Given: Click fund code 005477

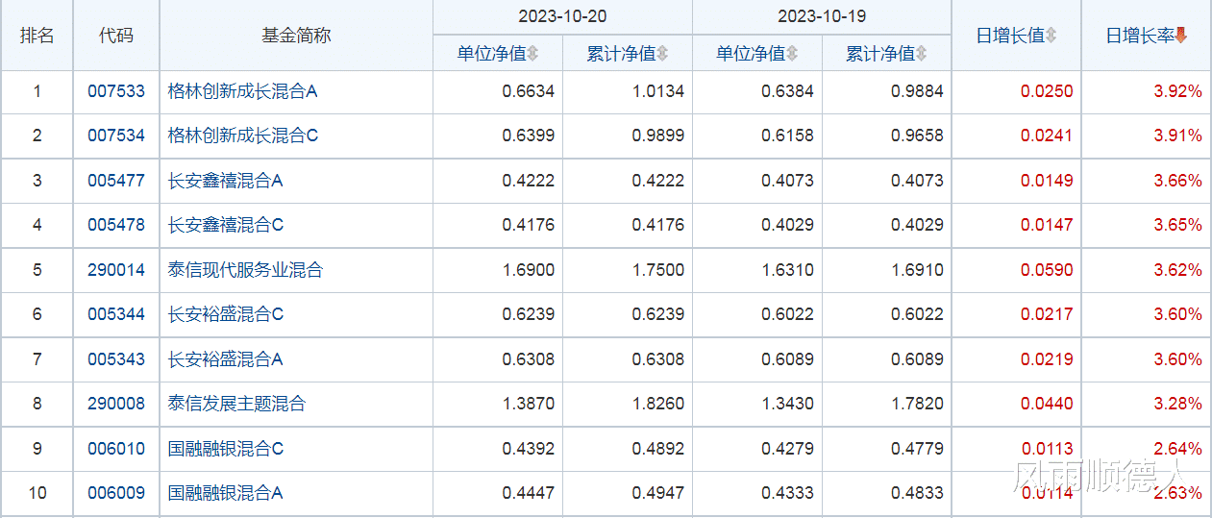Looking at the screenshot, I should 116,181.
